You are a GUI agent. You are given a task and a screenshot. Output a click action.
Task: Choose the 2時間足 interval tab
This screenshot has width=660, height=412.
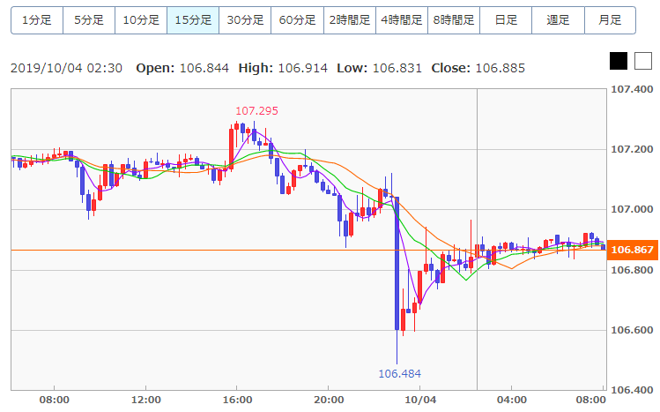[x=350, y=19]
